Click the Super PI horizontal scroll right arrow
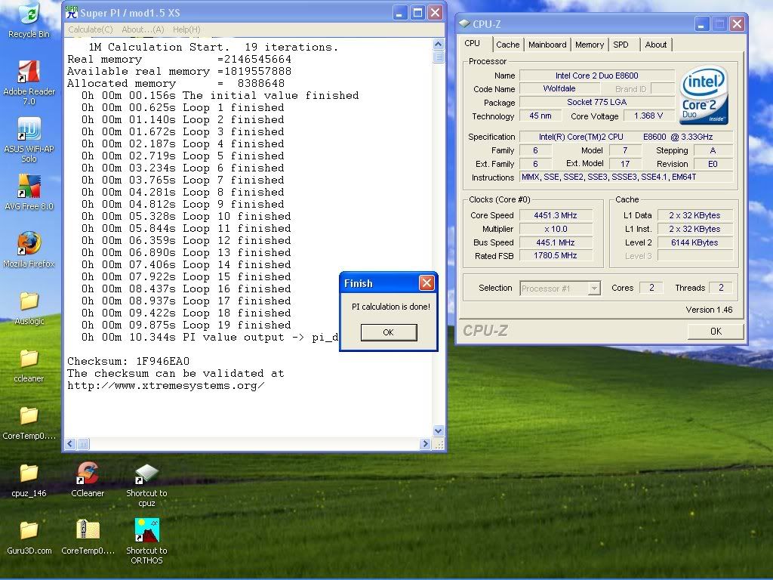The height and width of the screenshot is (580, 773). 426,444
